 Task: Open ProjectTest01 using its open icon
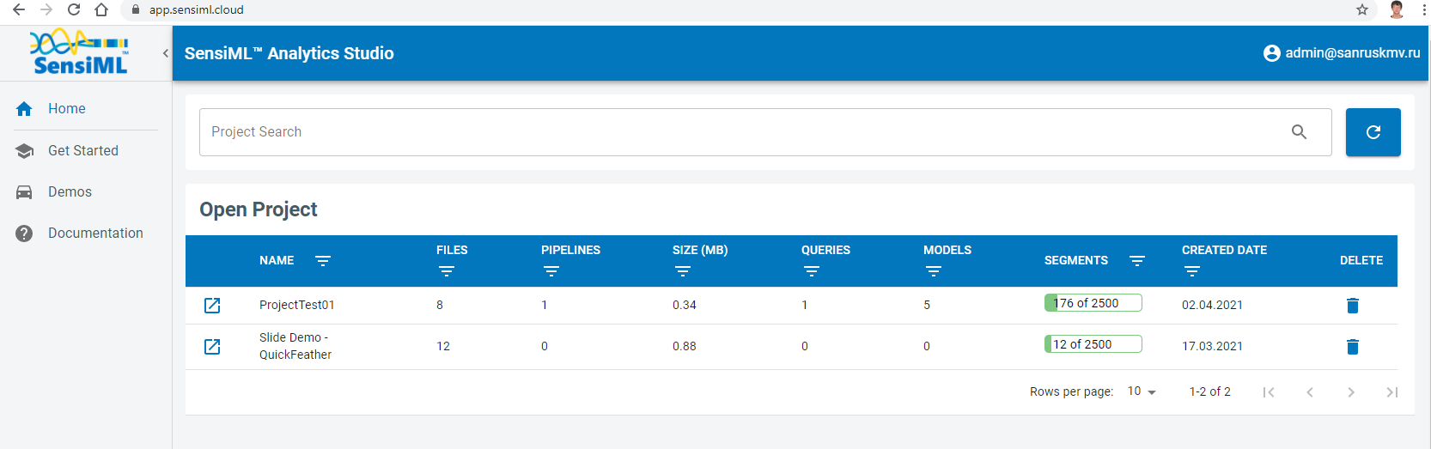coord(212,306)
